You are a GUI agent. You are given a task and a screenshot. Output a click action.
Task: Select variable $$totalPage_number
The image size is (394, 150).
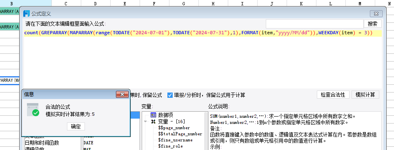(180, 134)
